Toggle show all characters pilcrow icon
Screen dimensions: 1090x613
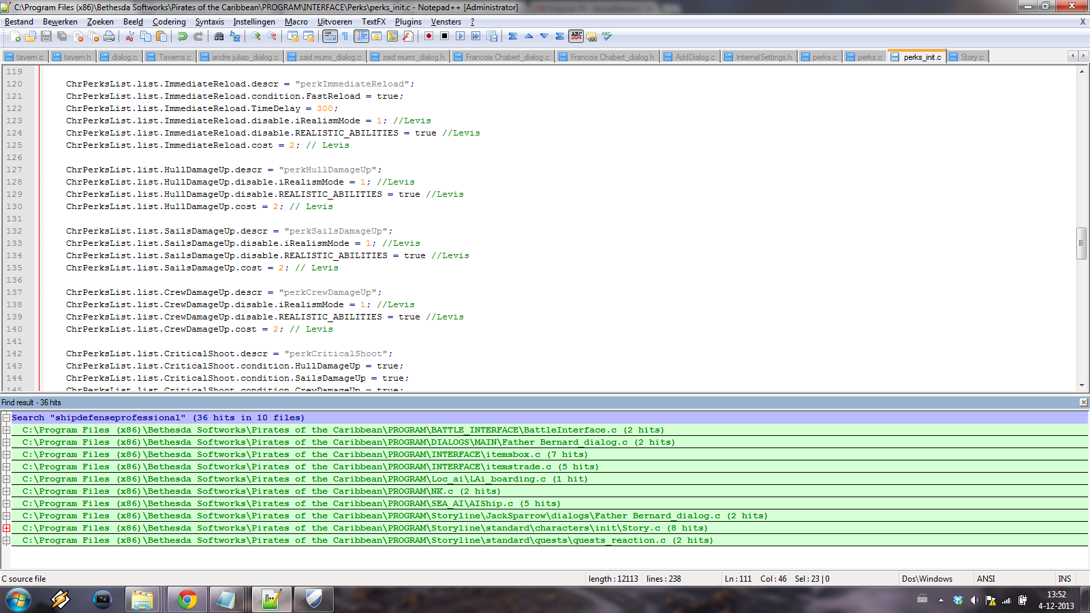345,36
